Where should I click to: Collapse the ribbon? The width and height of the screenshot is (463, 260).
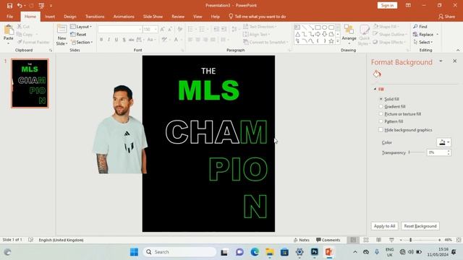458,50
